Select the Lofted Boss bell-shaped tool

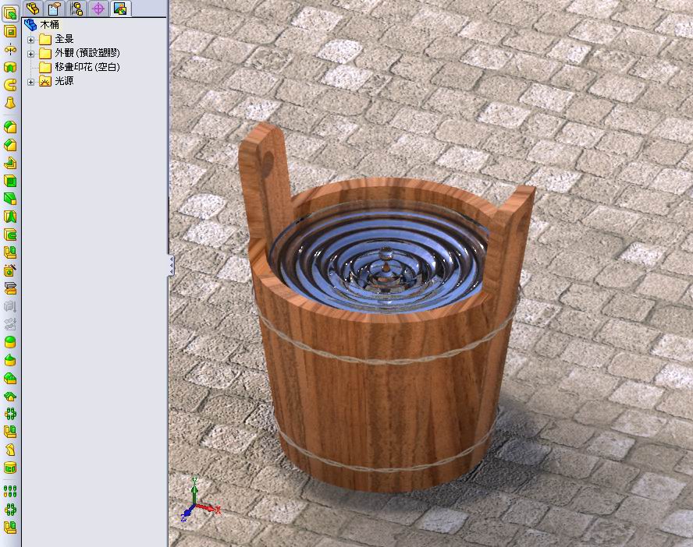9,103
